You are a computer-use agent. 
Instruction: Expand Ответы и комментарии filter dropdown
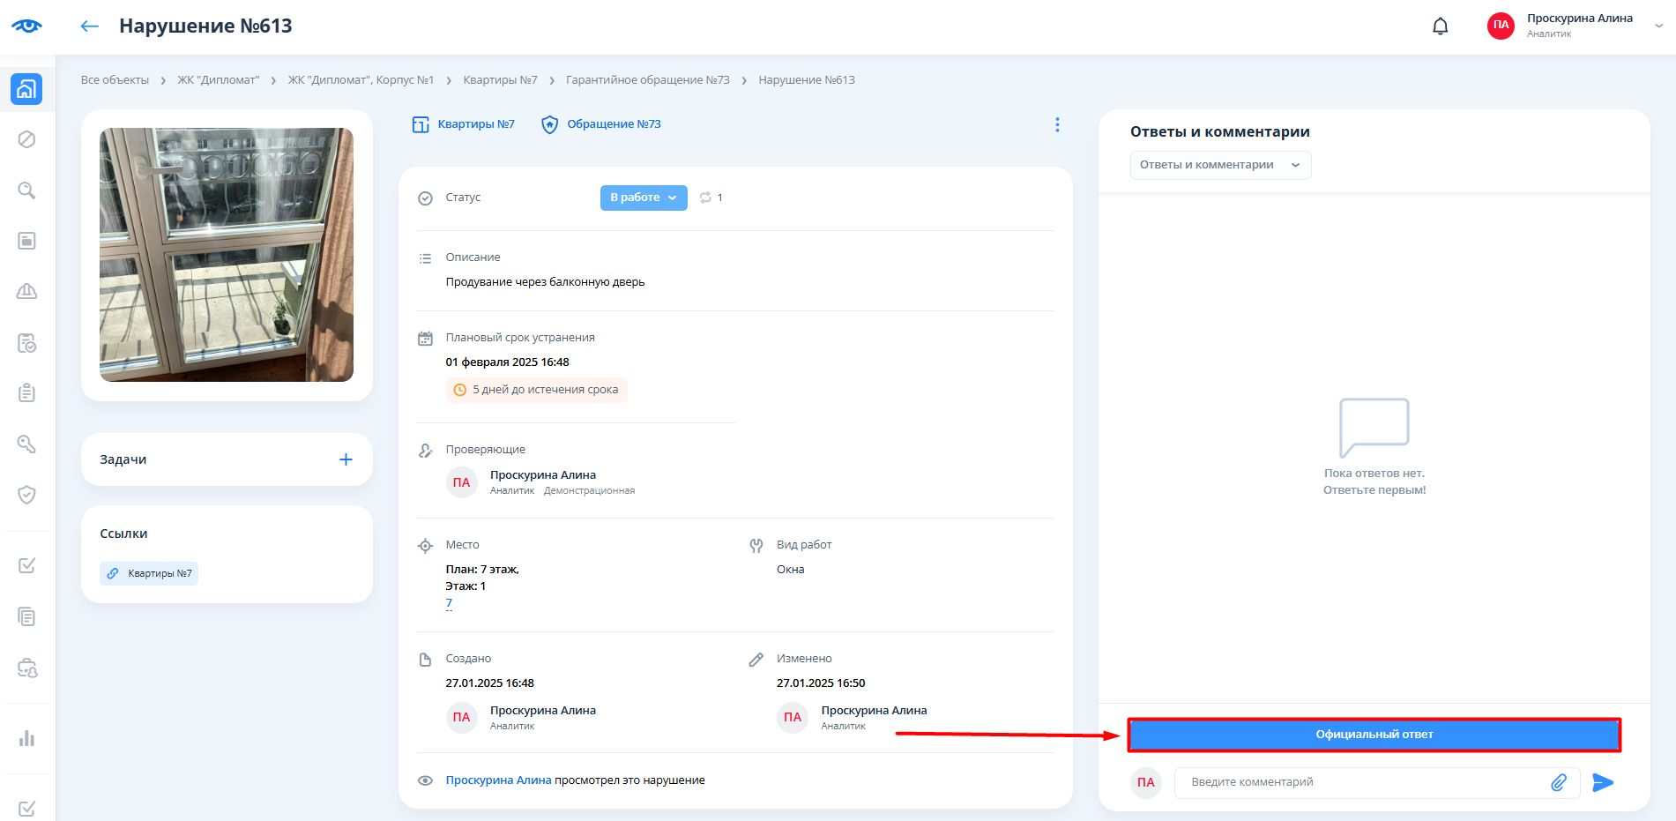[x=1219, y=165]
